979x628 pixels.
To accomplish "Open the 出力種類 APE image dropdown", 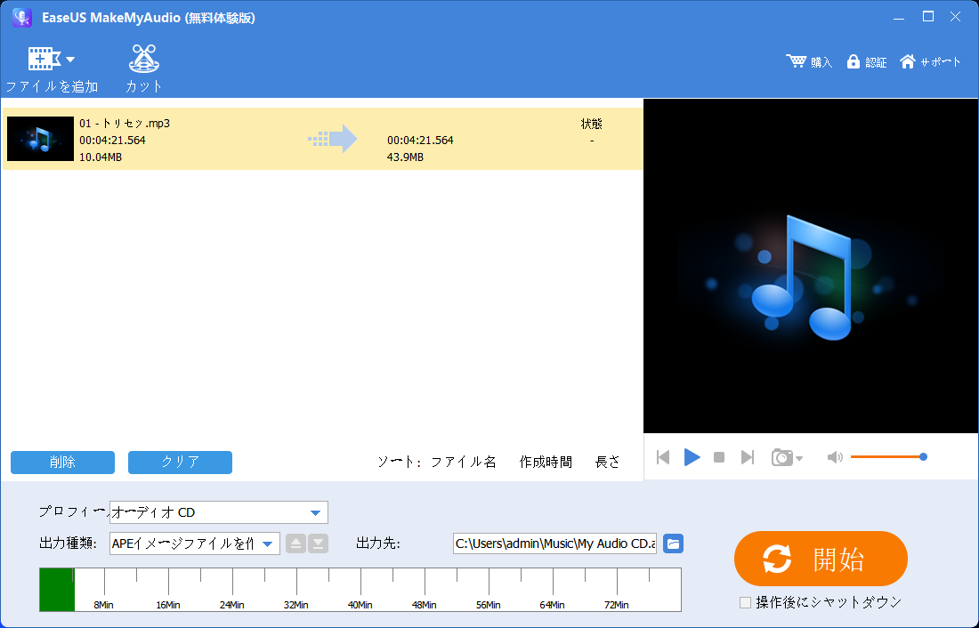I will click(195, 543).
